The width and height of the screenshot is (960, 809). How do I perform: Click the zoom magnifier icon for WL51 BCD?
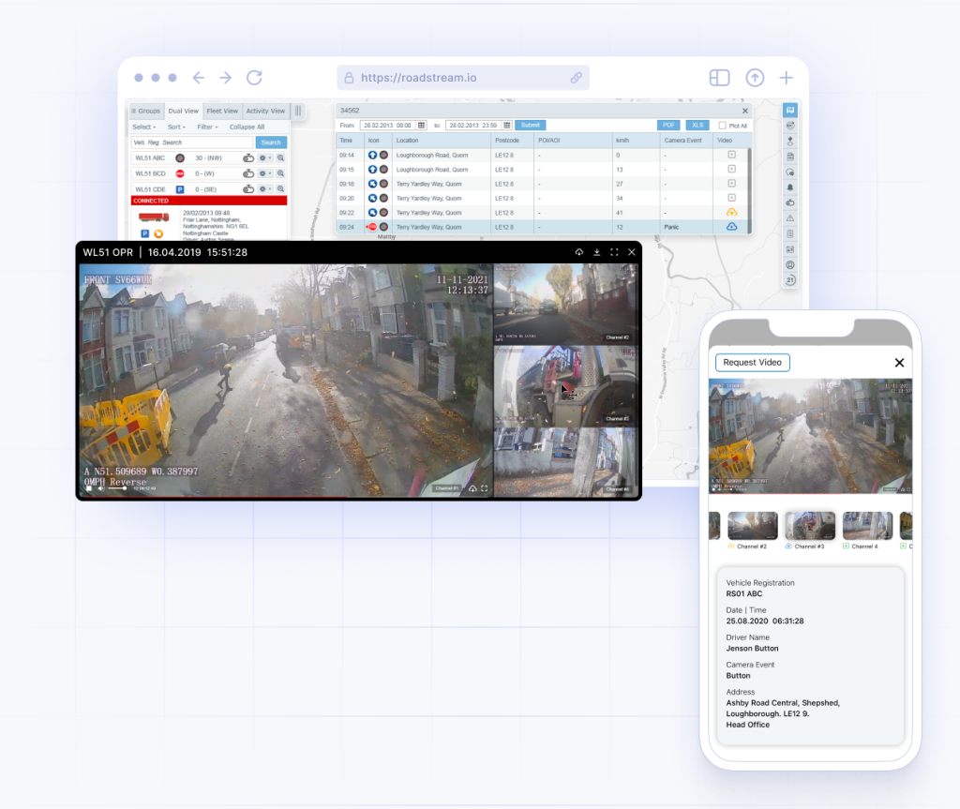(x=280, y=173)
